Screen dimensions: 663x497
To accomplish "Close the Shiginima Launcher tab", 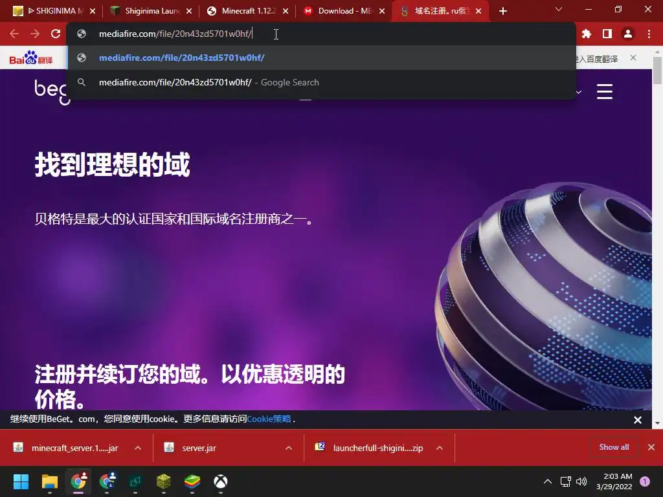I will pyautogui.click(x=189, y=11).
